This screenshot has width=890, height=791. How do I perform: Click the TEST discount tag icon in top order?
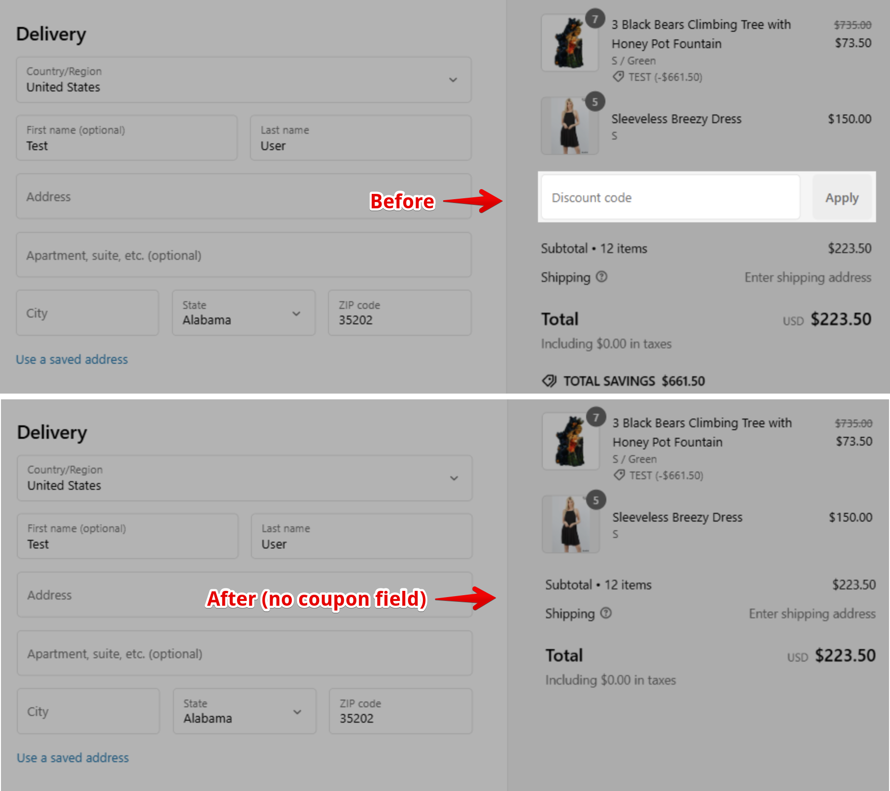coord(618,77)
